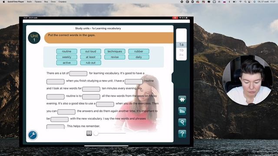Pick the word tile 'out loud'
278x156 pixels.
91,51
